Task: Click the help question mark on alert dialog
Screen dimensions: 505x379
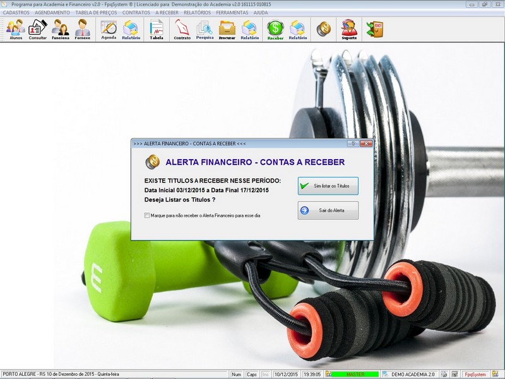Action: point(353,143)
